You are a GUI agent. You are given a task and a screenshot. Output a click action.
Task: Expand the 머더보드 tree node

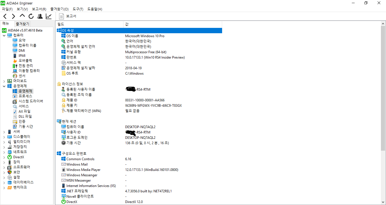click(x=4, y=81)
